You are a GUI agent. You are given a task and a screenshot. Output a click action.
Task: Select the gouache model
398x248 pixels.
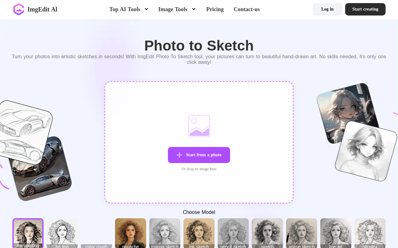coord(131,233)
